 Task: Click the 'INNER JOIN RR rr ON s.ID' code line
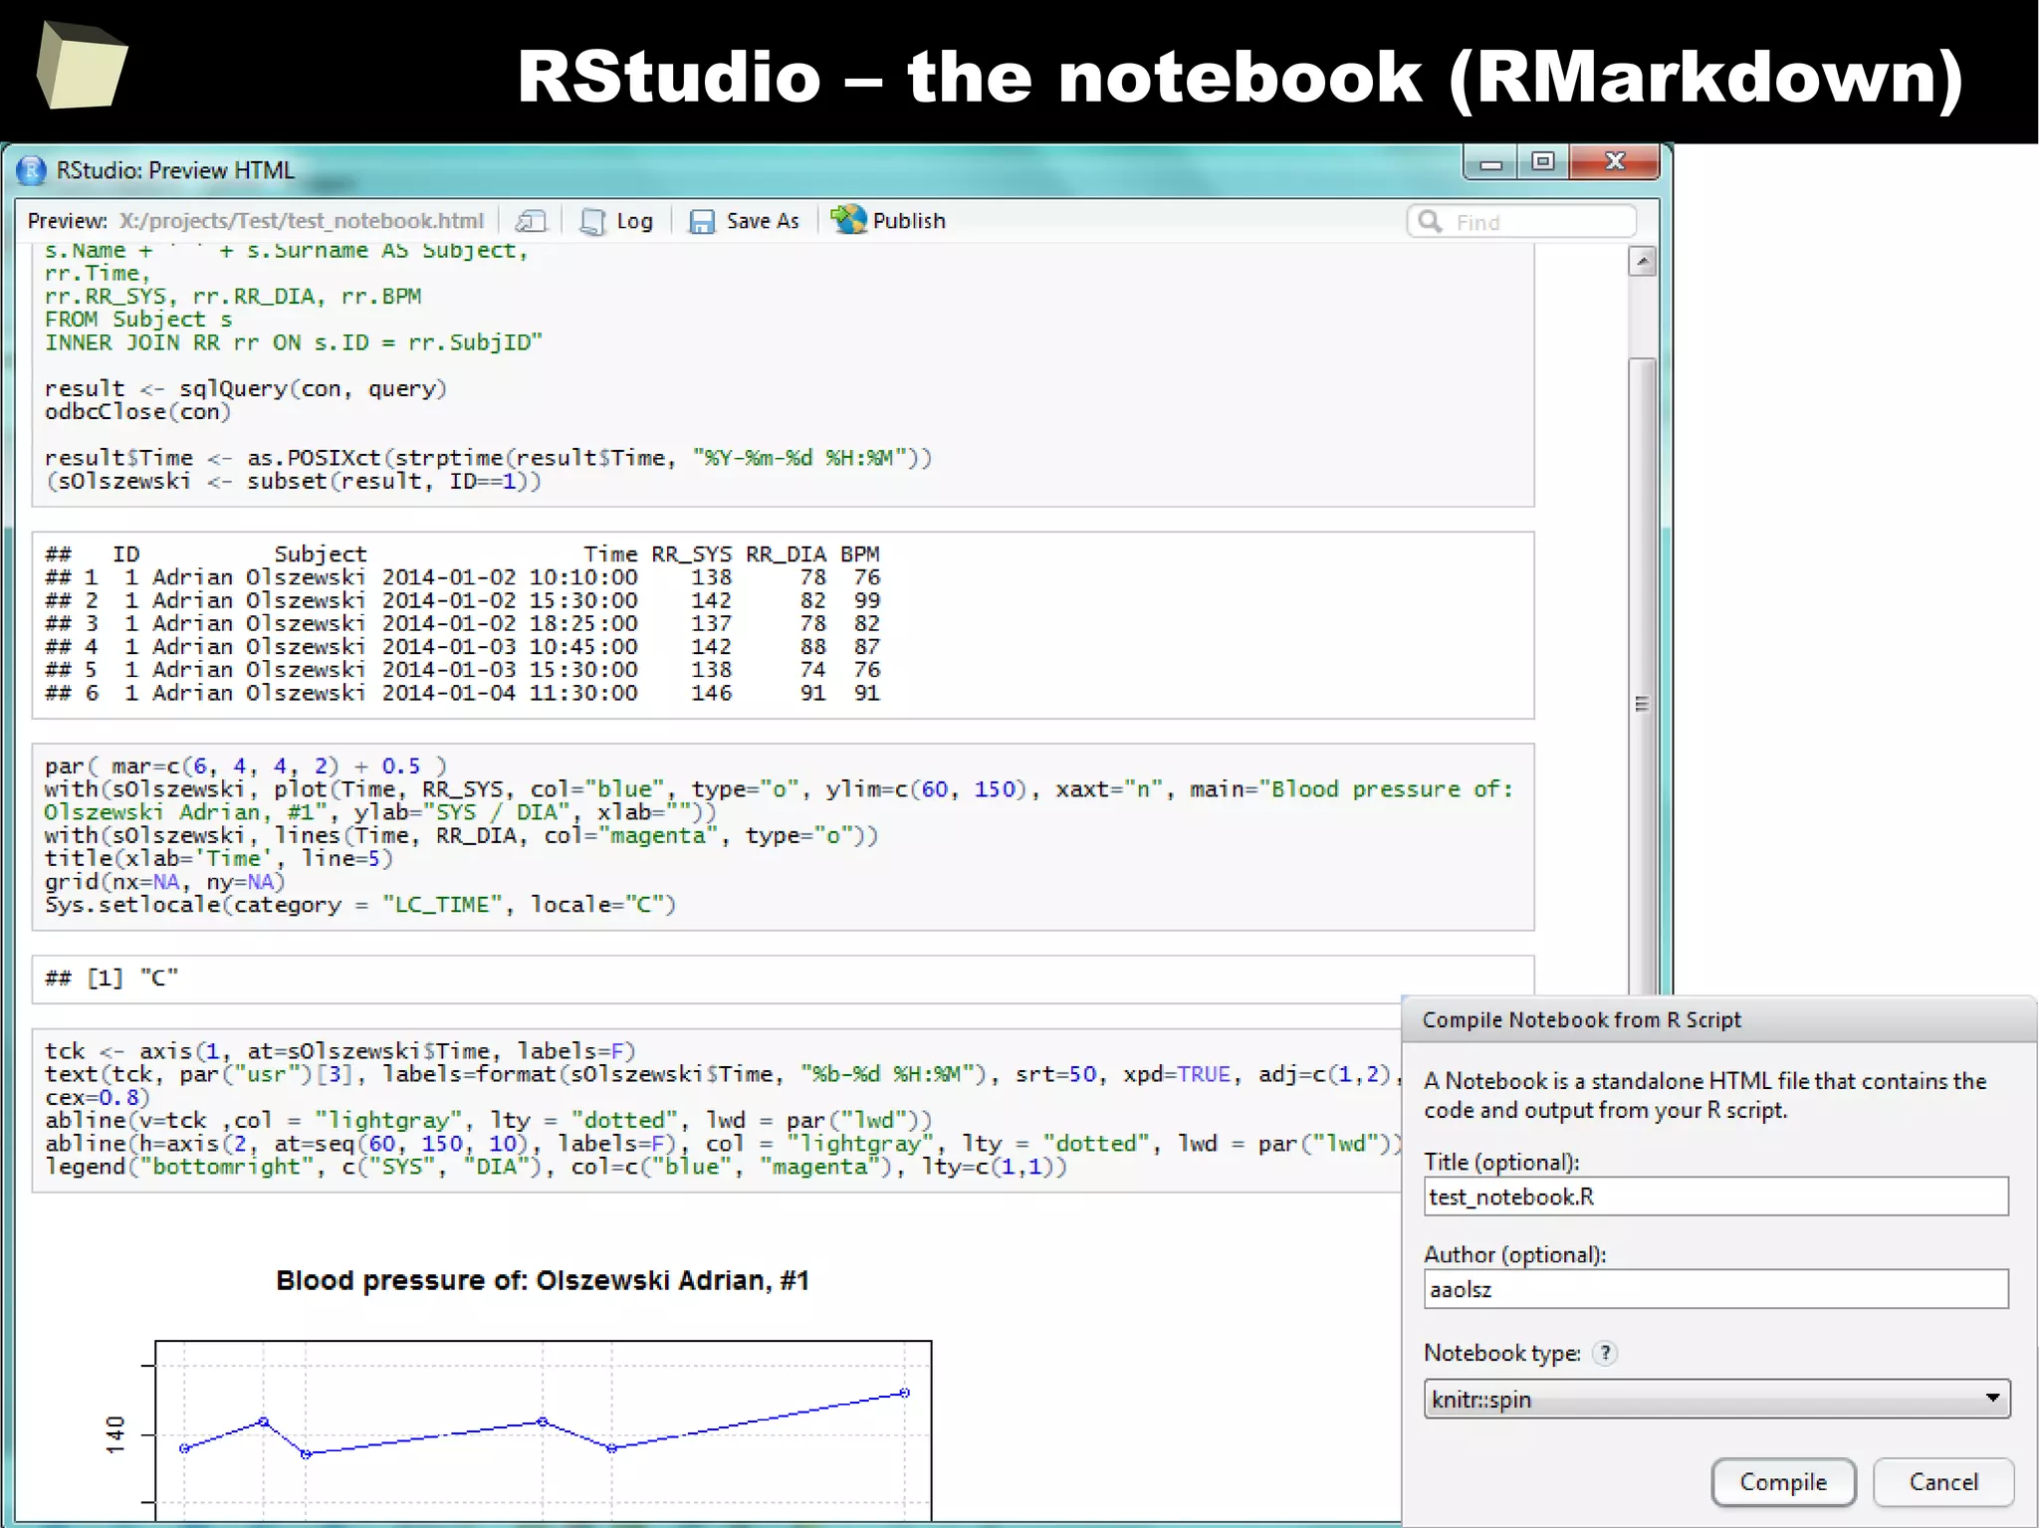click(294, 342)
